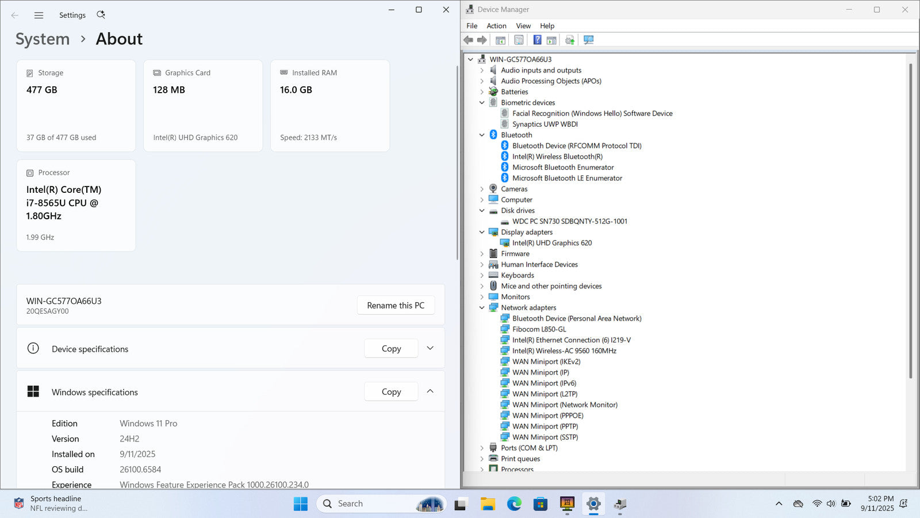920x518 pixels.
Task: Select Synaptics UWP WBDI device
Action: click(545, 124)
